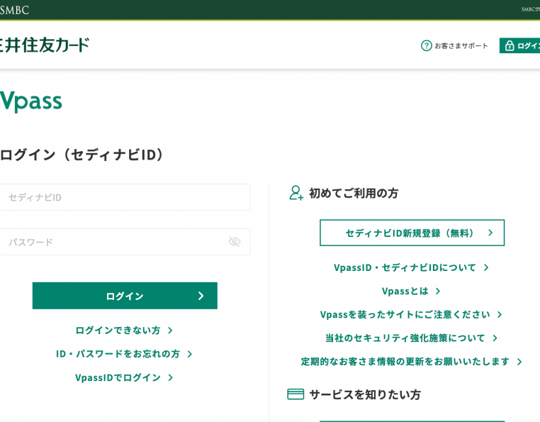This screenshot has width=540, height=422.
Task: Open VpassID・セディナビIDについて link
Action: [x=405, y=267]
